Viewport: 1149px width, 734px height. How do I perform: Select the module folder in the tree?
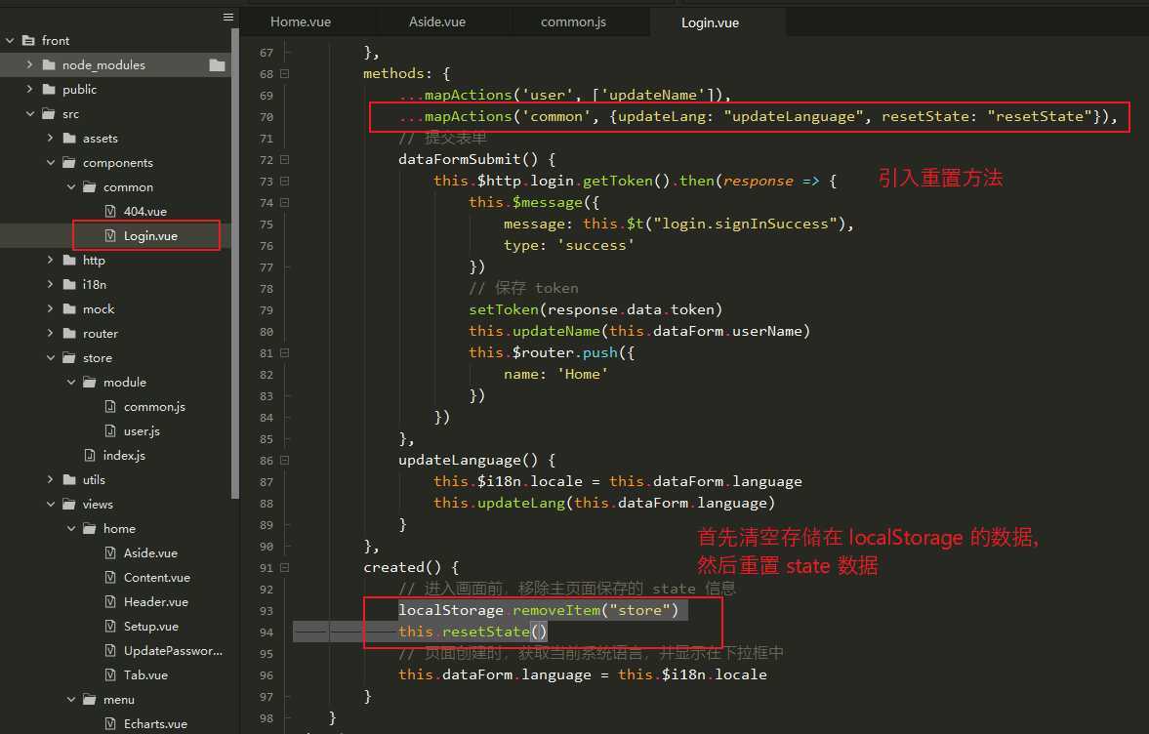tap(125, 383)
